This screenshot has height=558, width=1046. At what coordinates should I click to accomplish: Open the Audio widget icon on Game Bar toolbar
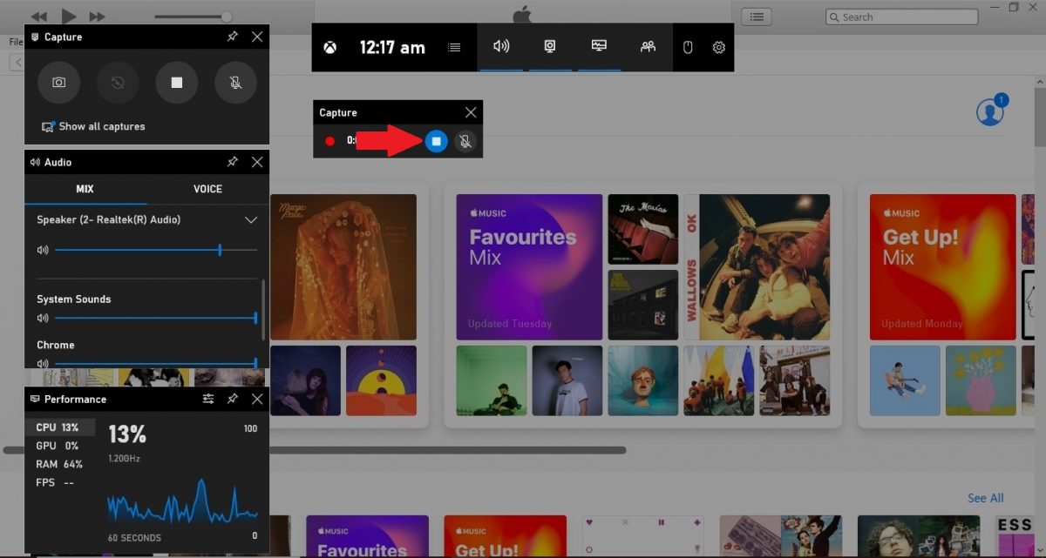[x=501, y=47]
